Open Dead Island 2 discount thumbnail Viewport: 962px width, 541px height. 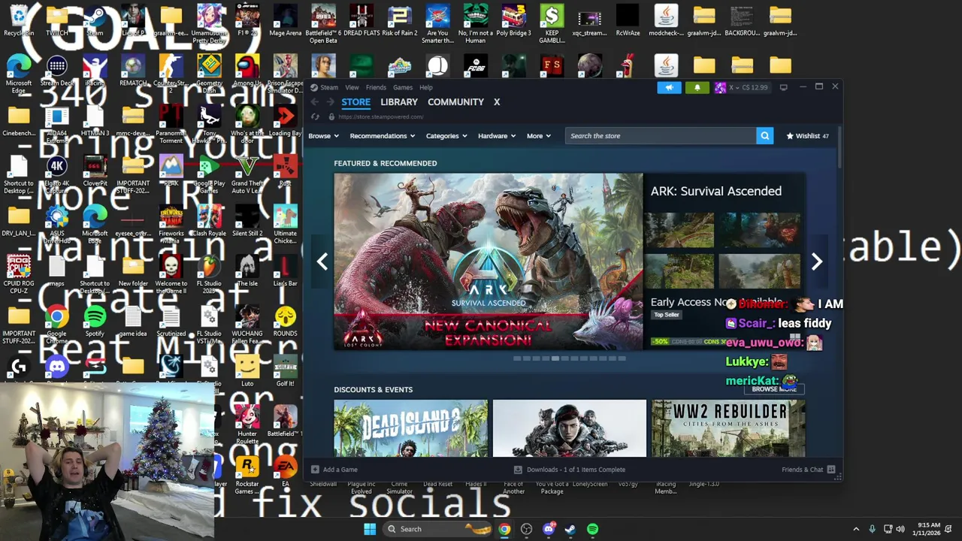pos(410,428)
